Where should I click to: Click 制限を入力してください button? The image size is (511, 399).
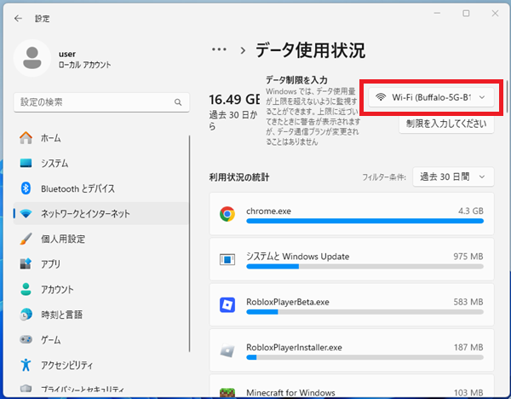point(446,124)
